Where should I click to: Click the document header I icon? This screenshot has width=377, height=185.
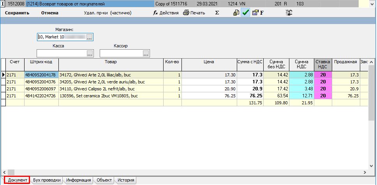tap(3, 4)
